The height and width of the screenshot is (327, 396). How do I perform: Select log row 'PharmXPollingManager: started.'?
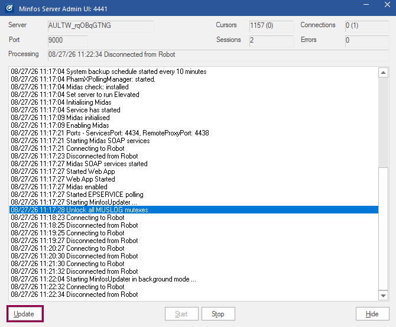point(194,79)
